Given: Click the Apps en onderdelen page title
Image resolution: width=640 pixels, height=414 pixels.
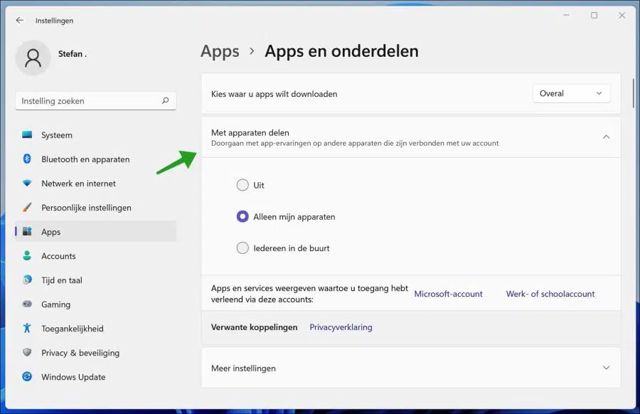Looking at the screenshot, I should coord(341,51).
